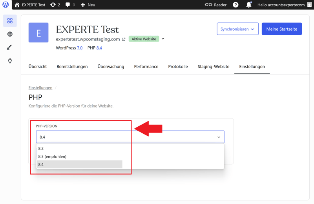The image size is (314, 204).
Task: Open the Performance tab
Action: (x=146, y=66)
